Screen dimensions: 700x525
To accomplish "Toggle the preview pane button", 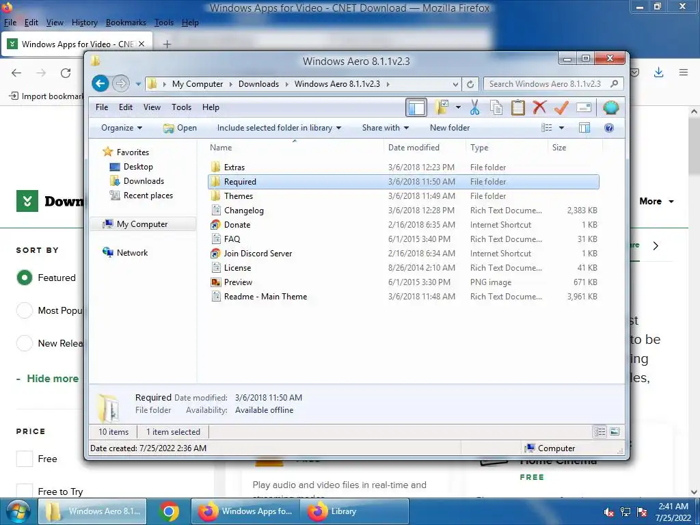I will [584, 128].
